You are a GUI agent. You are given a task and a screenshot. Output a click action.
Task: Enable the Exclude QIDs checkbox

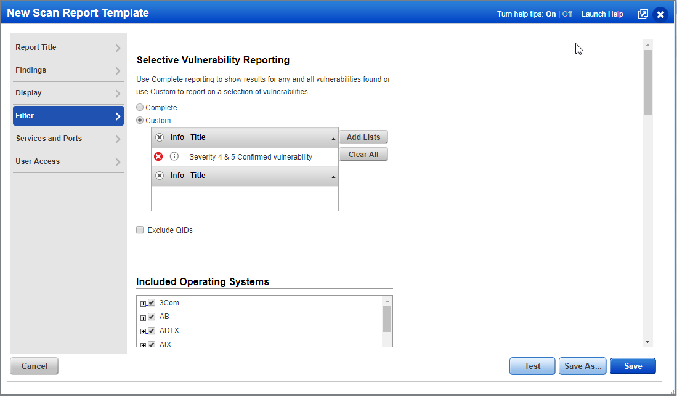pos(140,230)
